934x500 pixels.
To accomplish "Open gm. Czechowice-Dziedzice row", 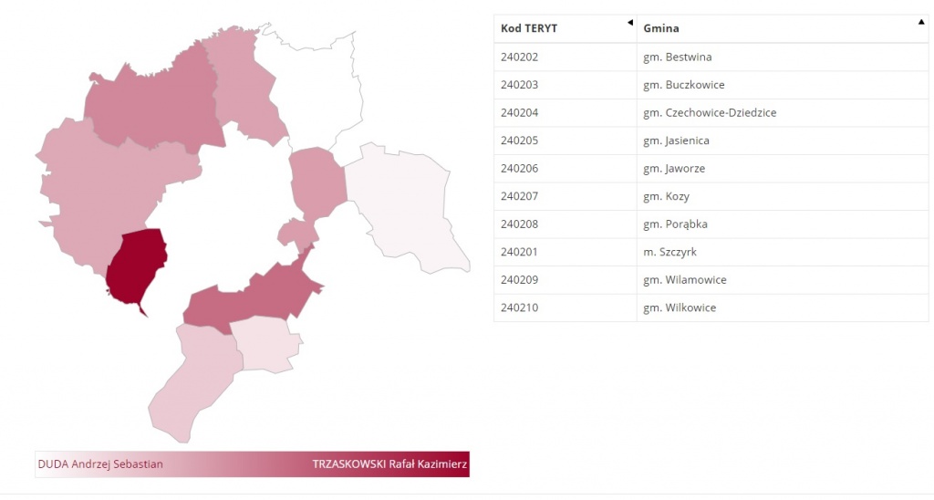I will (x=710, y=112).
